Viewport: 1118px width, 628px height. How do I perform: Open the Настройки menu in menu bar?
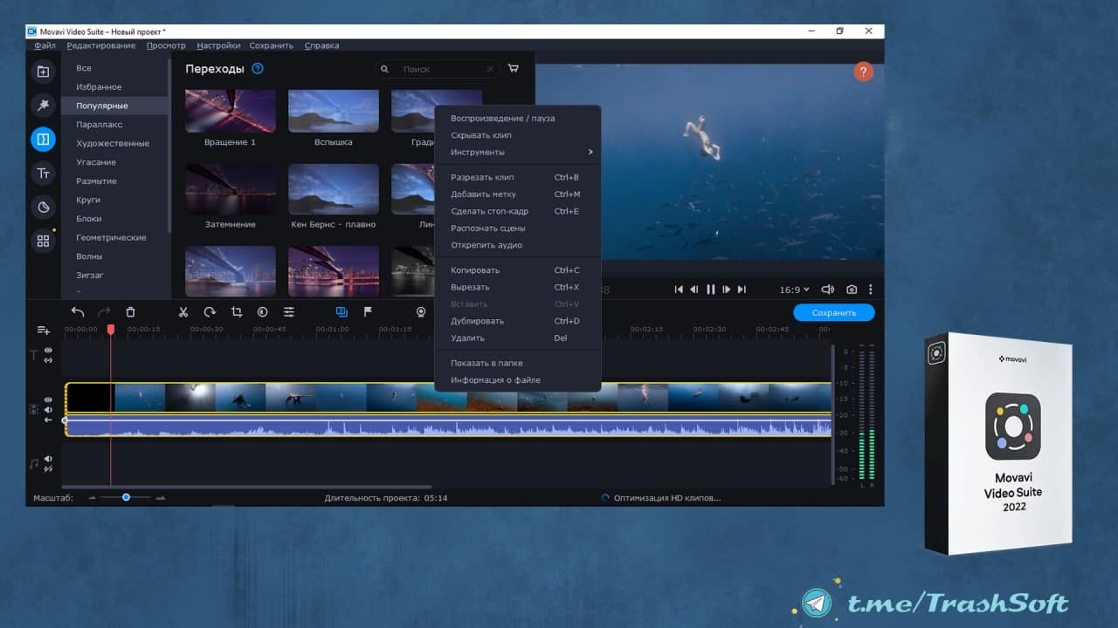pyautogui.click(x=218, y=45)
